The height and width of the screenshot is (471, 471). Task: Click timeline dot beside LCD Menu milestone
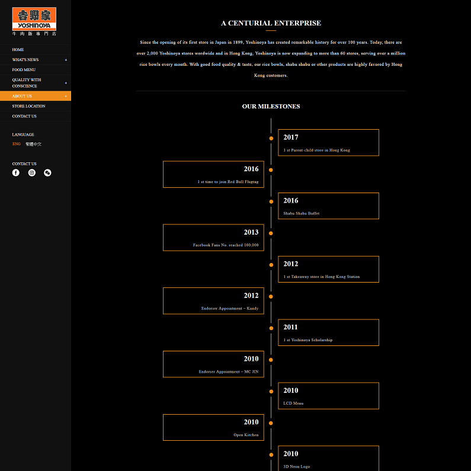(271, 392)
